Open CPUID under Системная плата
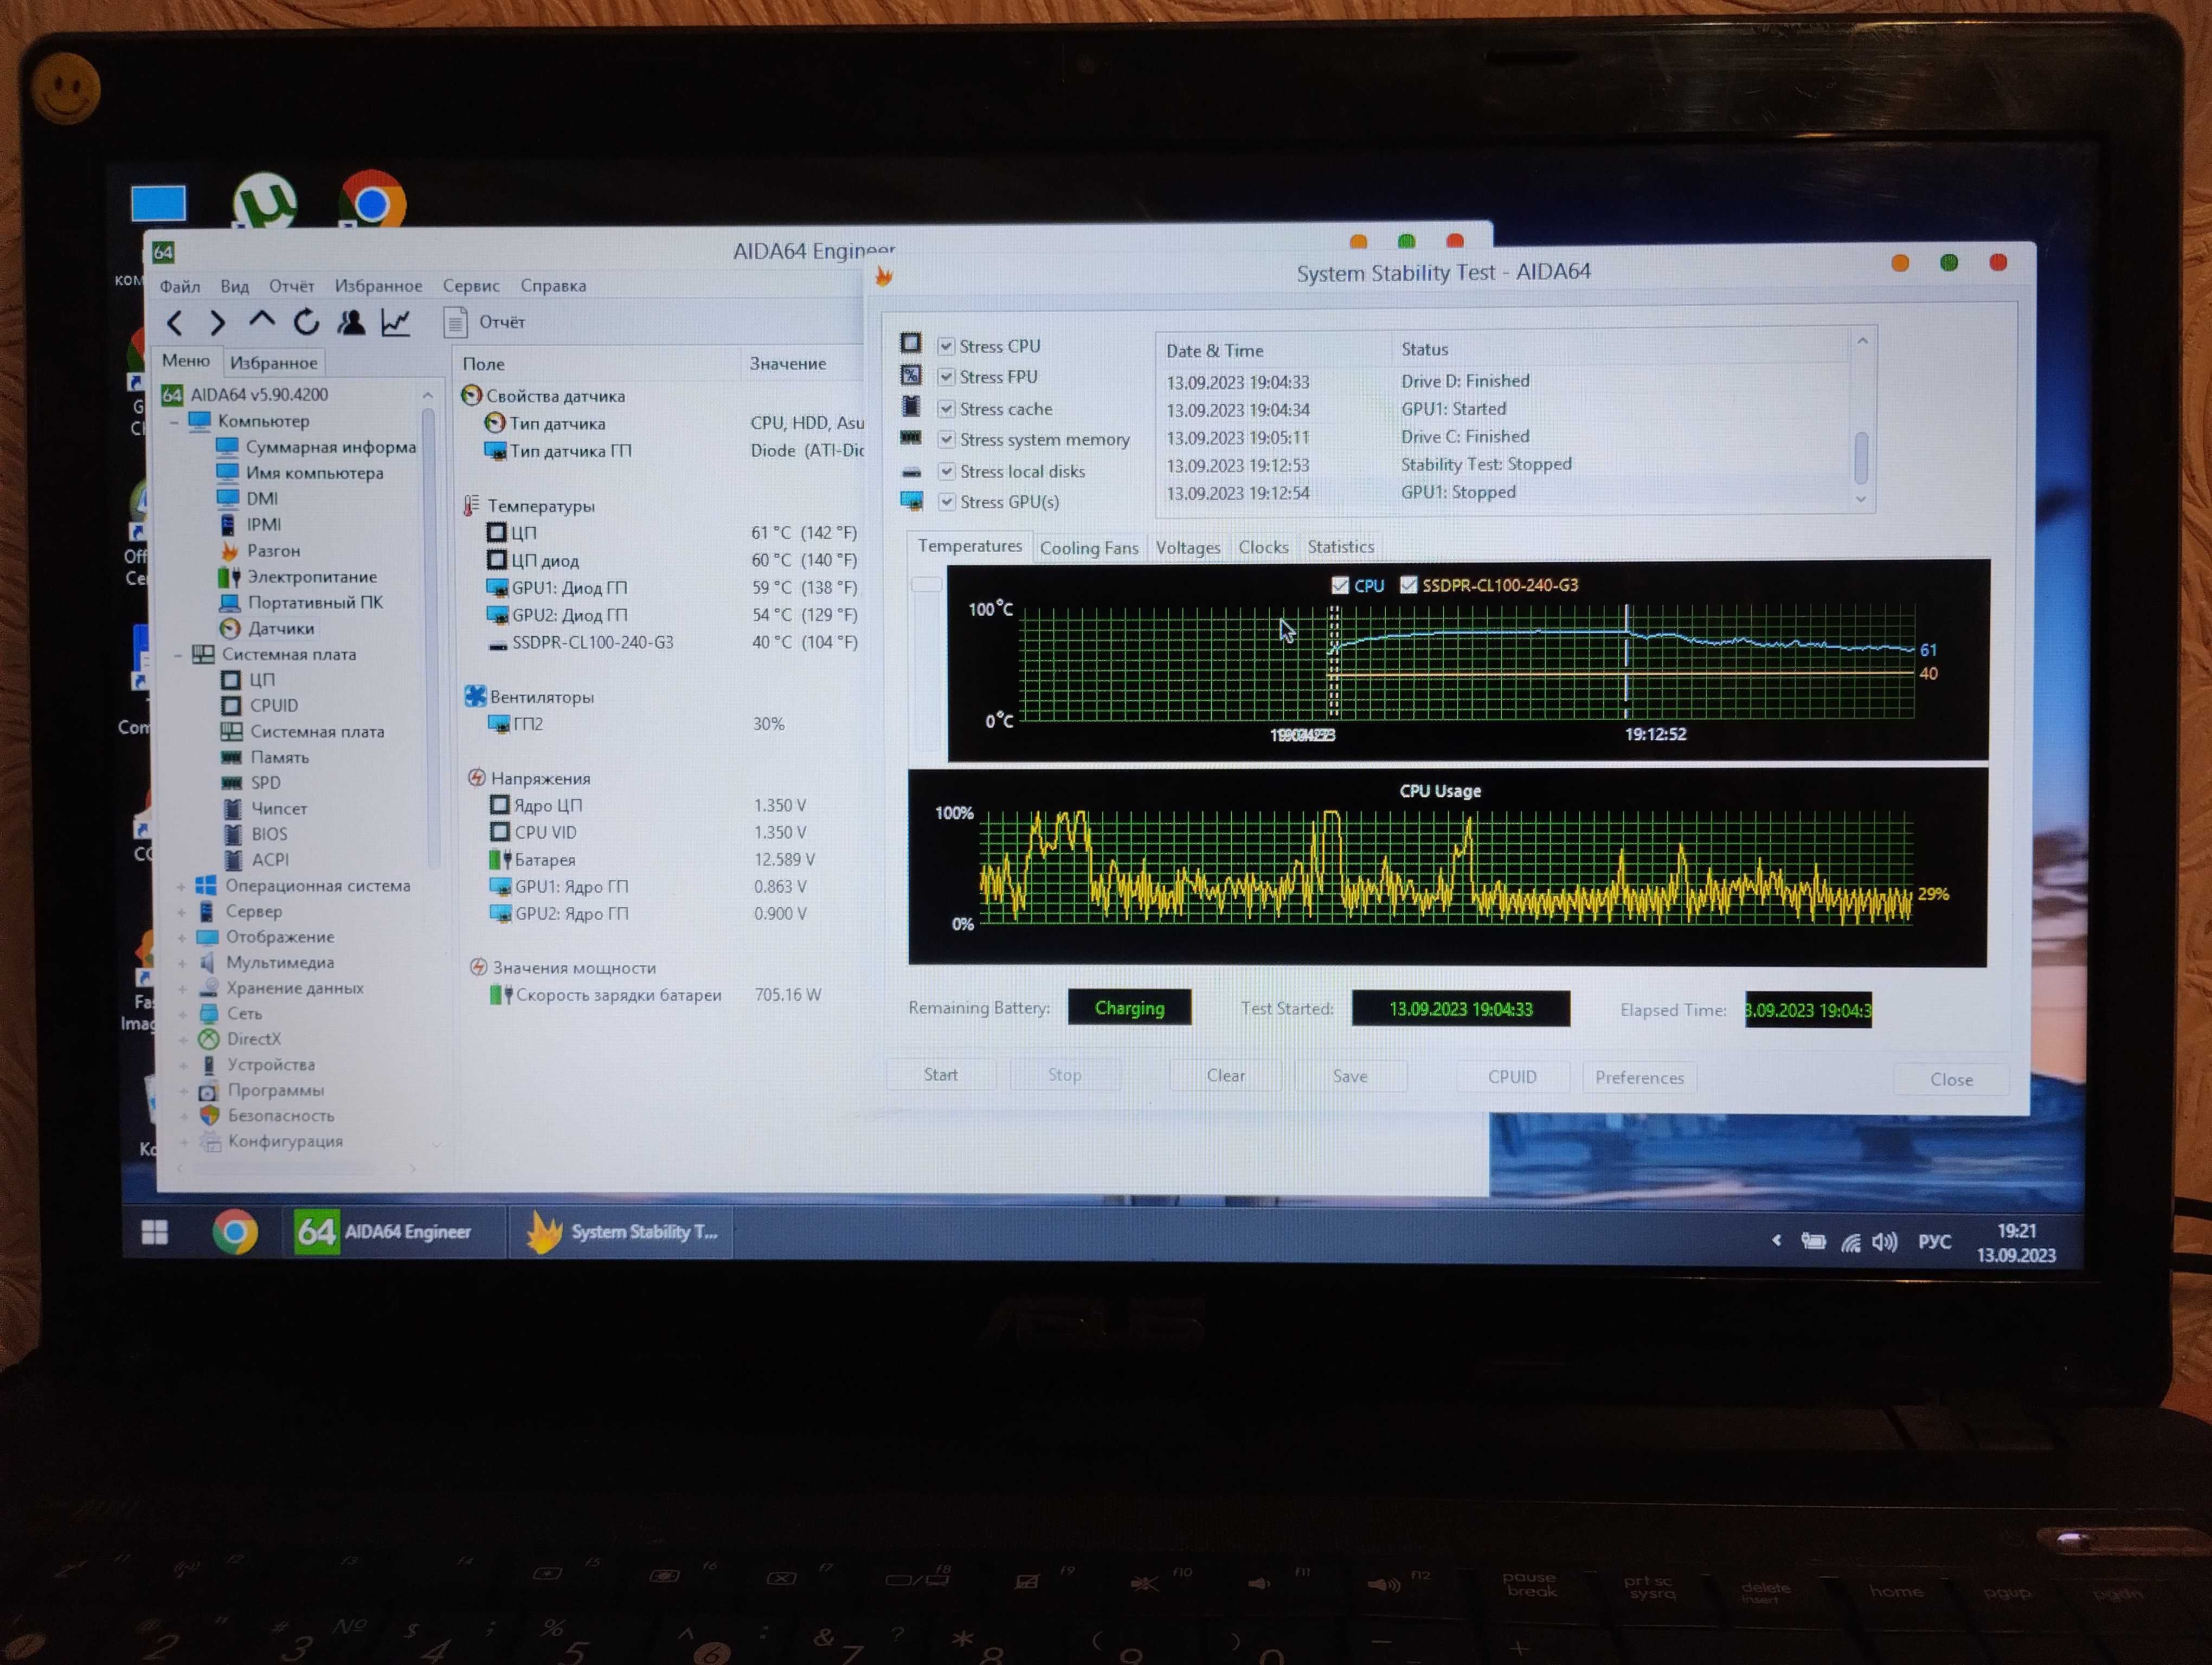The height and width of the screenshot is (1665, 2212). point(260,706)
